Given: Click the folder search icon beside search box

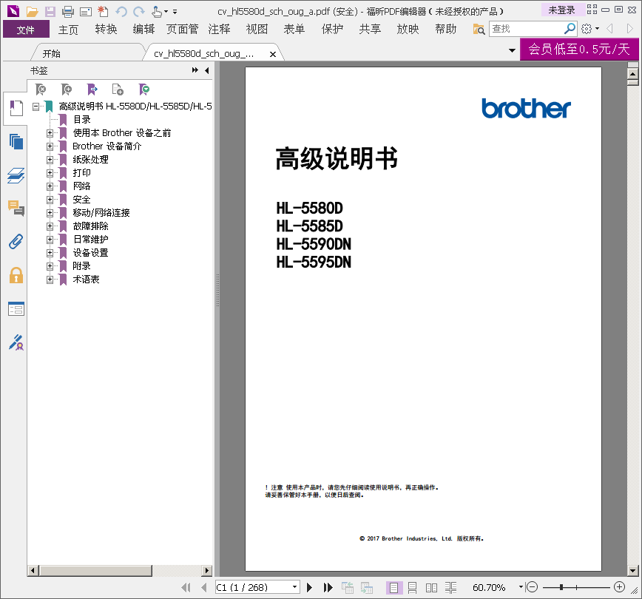Looking at the screenshot, I should click(479, 29).
